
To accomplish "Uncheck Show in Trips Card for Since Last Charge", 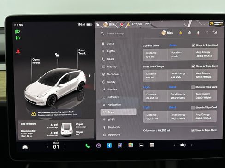I will (193, 66).
